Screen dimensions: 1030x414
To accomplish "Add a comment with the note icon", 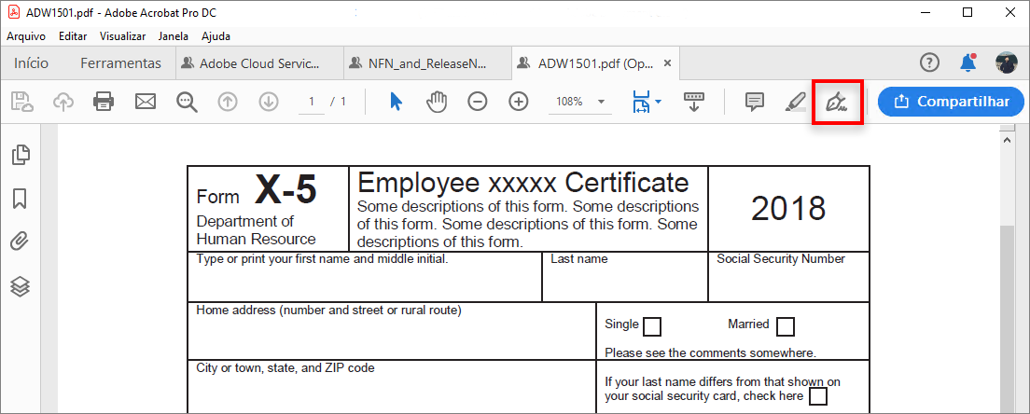I will click(x=755, y=102).
